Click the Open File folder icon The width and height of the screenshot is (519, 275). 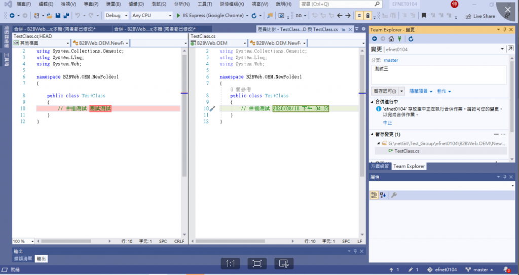[49, 16]
